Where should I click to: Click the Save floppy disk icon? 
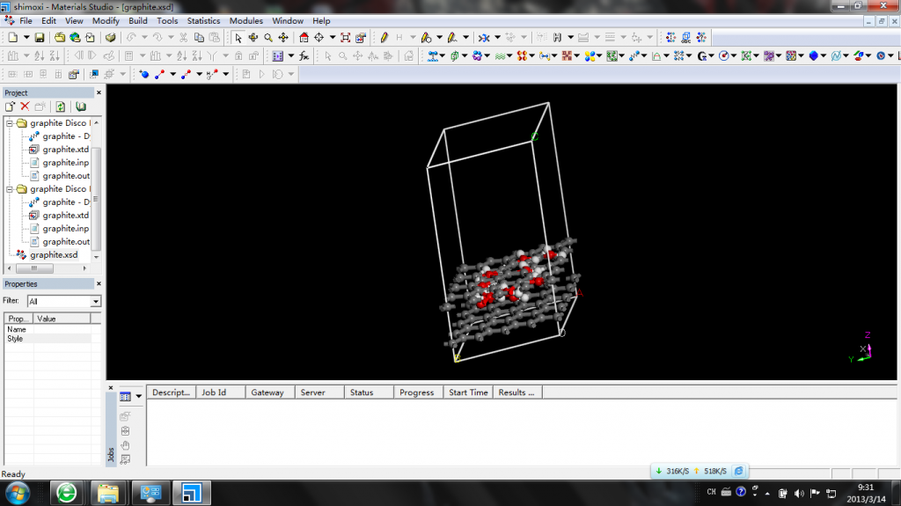[39, 37]
